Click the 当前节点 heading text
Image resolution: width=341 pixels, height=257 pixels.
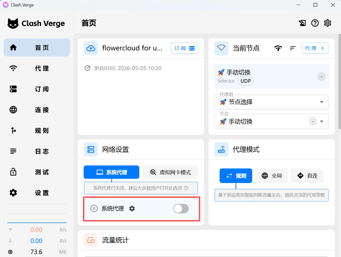click(246, 48)
